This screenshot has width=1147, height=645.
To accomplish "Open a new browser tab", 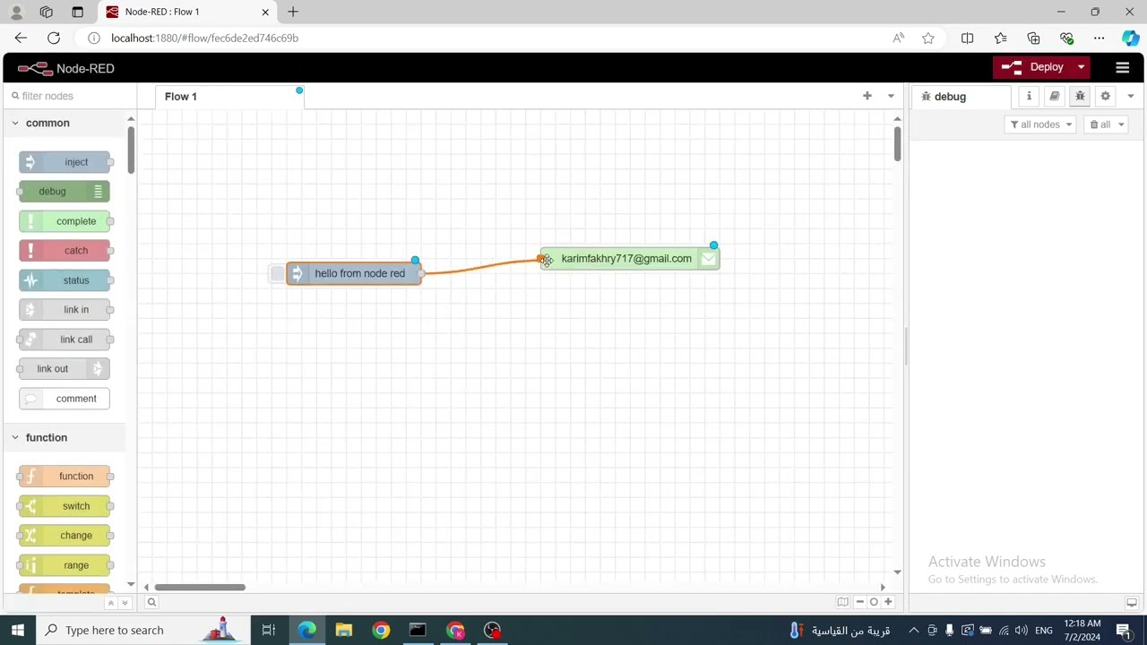I will click(293, 12).
